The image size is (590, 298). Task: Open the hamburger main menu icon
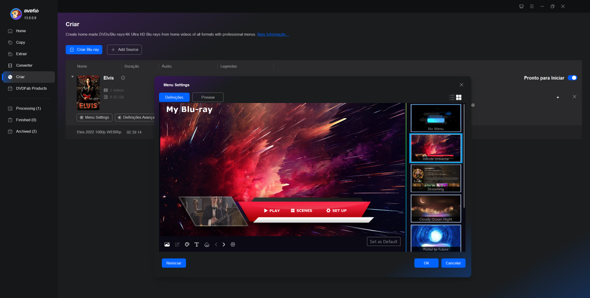click(531, 6)
